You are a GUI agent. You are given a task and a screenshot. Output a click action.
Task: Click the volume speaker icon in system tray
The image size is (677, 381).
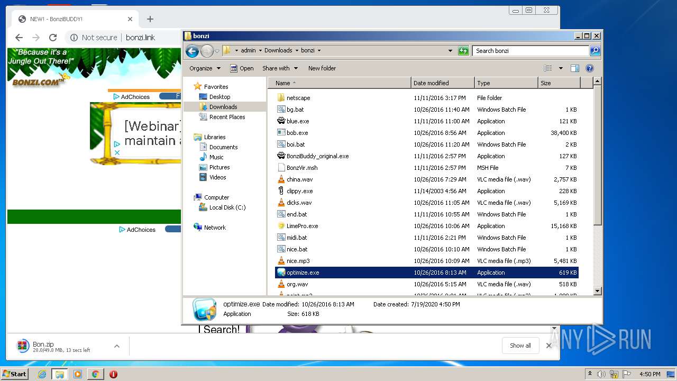(602, 374)
